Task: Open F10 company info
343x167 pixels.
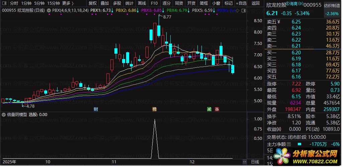Action: 154,3
